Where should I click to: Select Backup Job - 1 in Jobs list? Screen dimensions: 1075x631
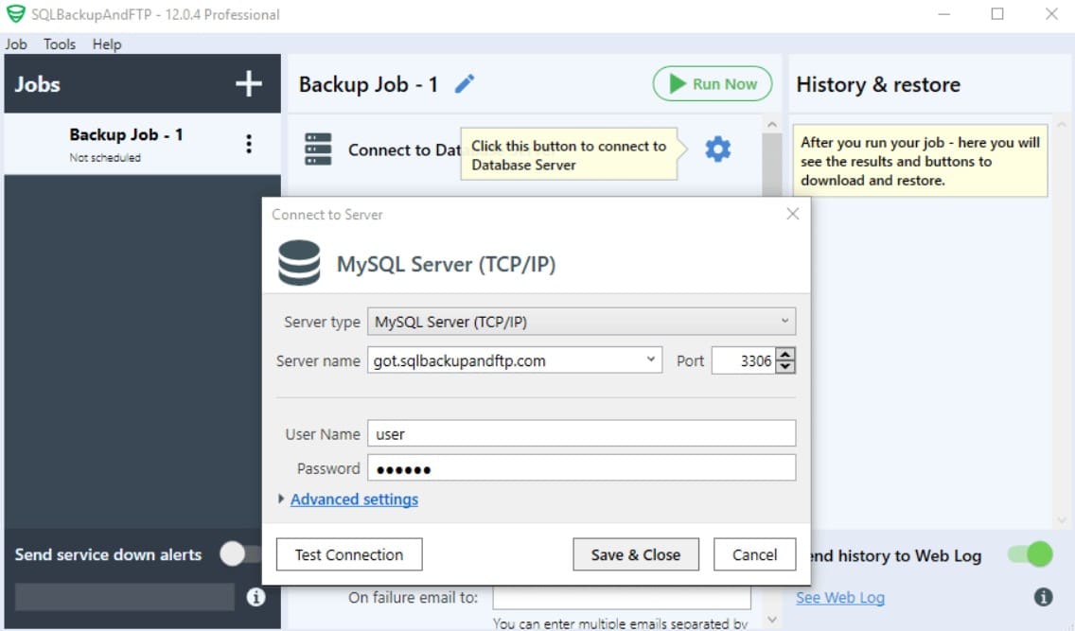(142, 143)
